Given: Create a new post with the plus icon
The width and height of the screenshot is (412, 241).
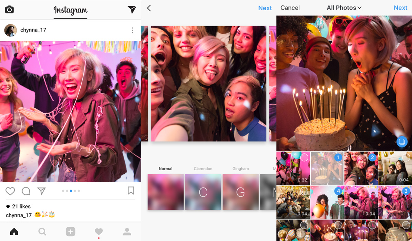Looking at the screenshot, I should (x=70, y=232).
